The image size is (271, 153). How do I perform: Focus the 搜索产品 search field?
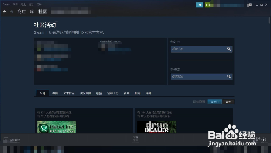pos(201,49)
